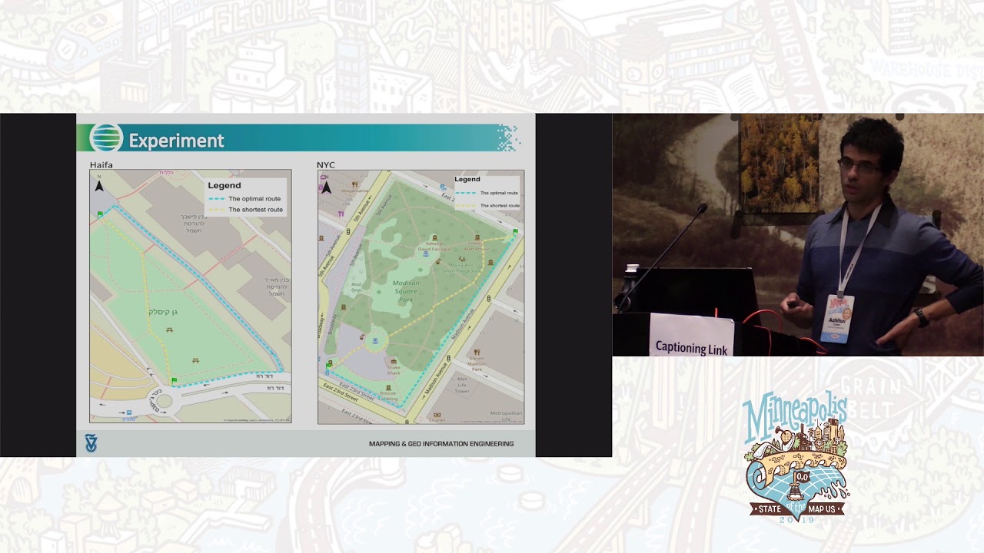This screenshot has width=984, height=553.
Task: Click 'The optimal route' text in Haifa legend
Action: 254,199
